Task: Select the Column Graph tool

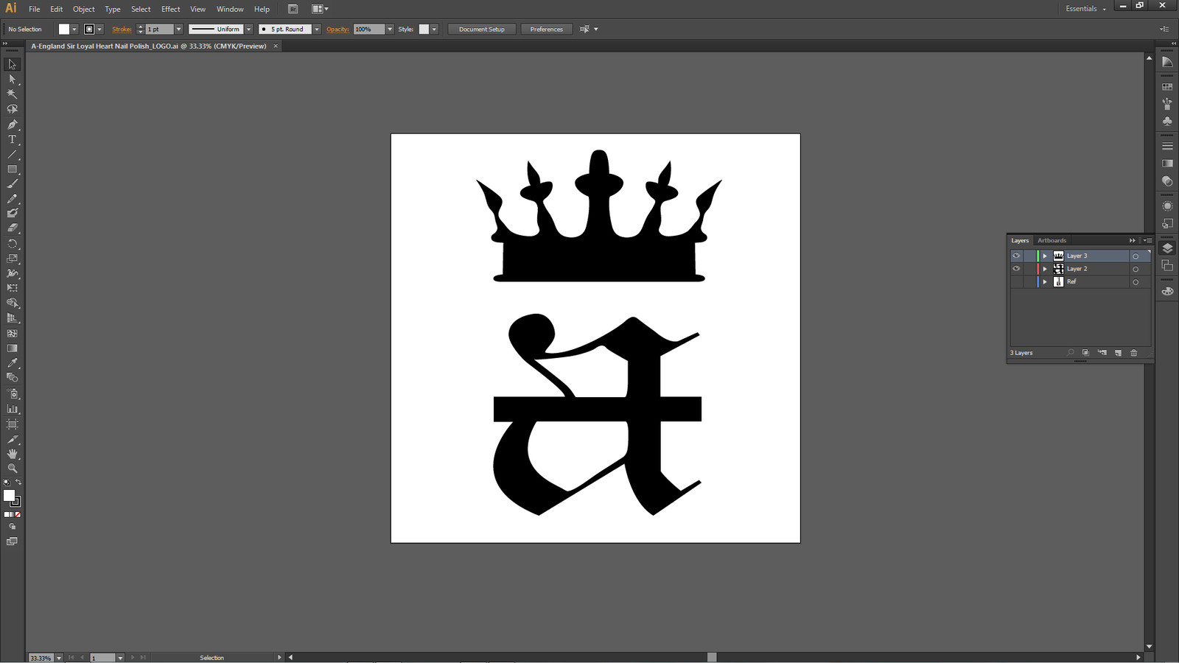Action: 12,409
